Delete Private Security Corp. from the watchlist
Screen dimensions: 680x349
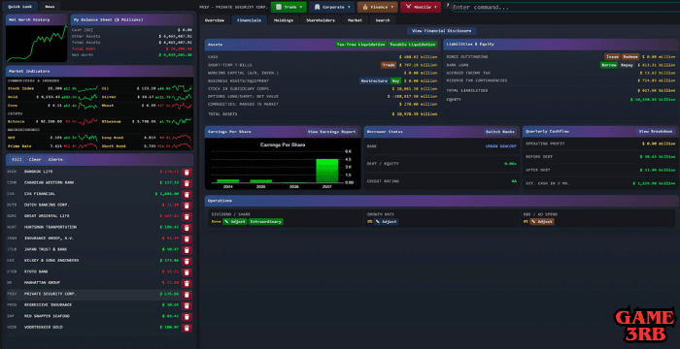187,295
